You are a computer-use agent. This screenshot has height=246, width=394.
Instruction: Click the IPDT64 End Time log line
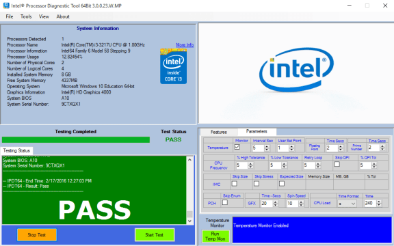coord(47,180)
